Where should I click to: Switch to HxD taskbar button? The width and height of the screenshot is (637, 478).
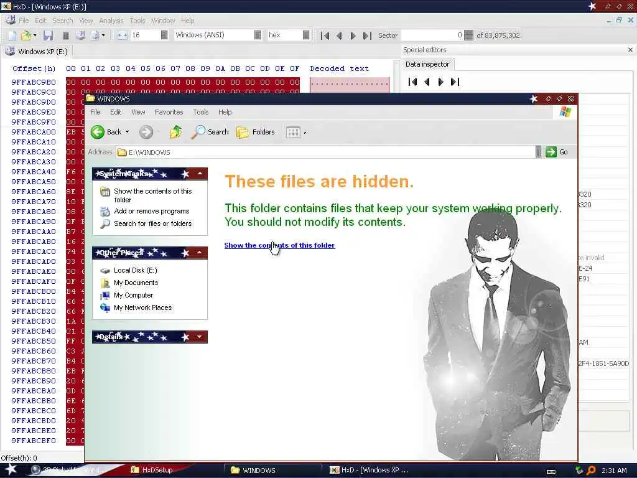[x=369, y=470]
